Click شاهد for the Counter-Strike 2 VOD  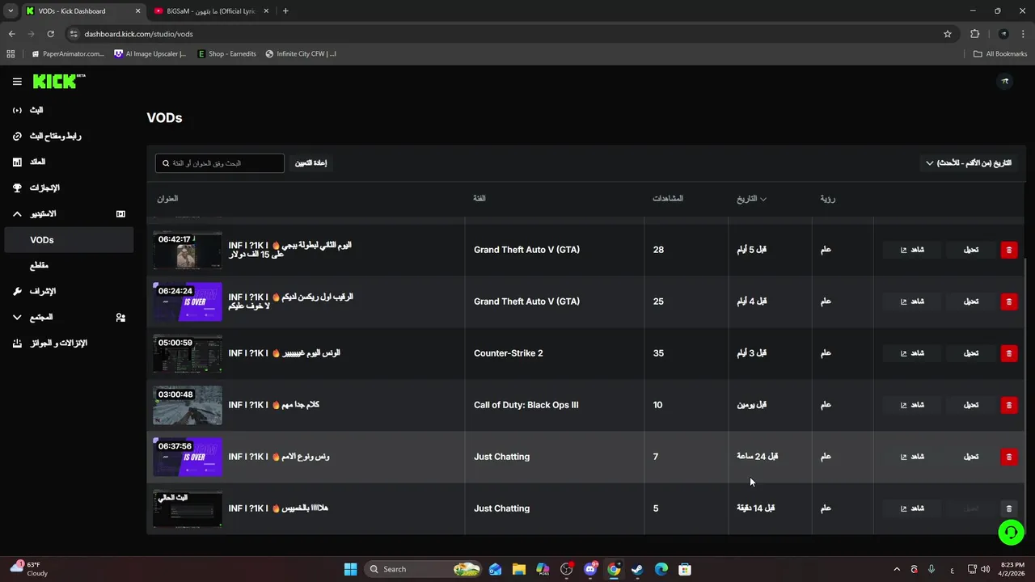tap(912, 353)
